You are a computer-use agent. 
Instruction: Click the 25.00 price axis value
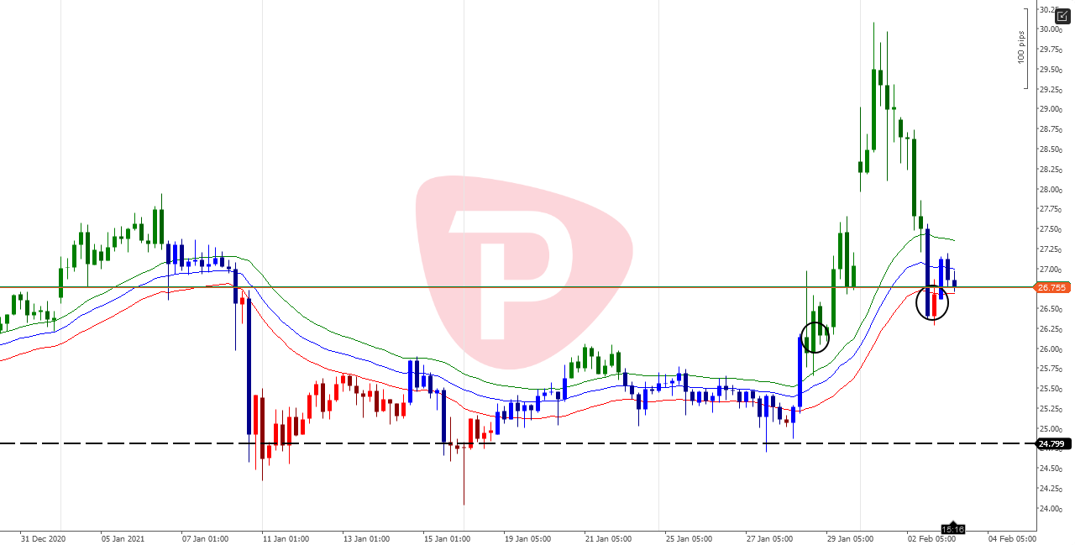click(x=1050, y=429)
